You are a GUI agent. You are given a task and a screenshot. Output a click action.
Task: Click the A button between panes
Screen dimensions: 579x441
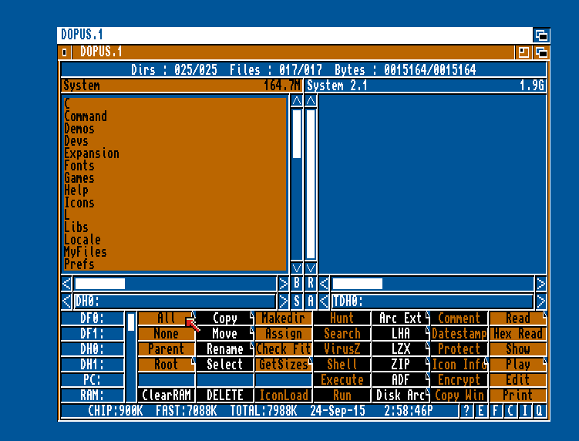(311, 301)
